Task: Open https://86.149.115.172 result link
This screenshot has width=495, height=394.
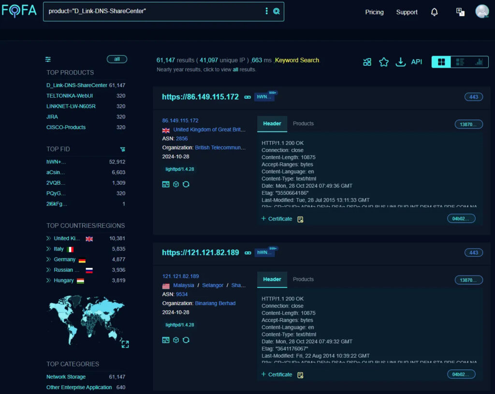Action: (200, 97)
